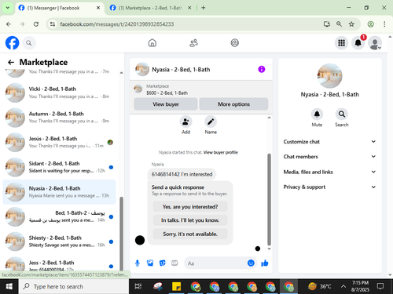Reload the page with the refresh icon

(x=36, y=24)
